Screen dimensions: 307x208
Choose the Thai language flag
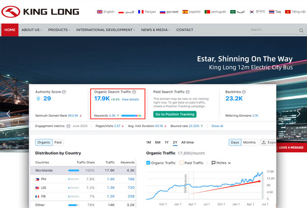(272, 12)
